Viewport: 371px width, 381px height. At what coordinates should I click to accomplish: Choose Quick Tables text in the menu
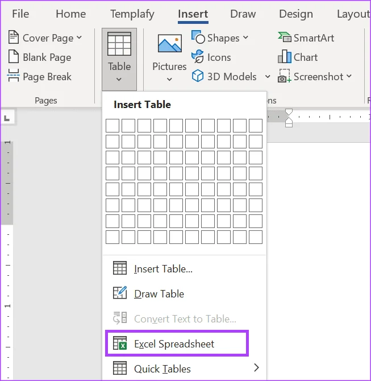click(162, 369)
